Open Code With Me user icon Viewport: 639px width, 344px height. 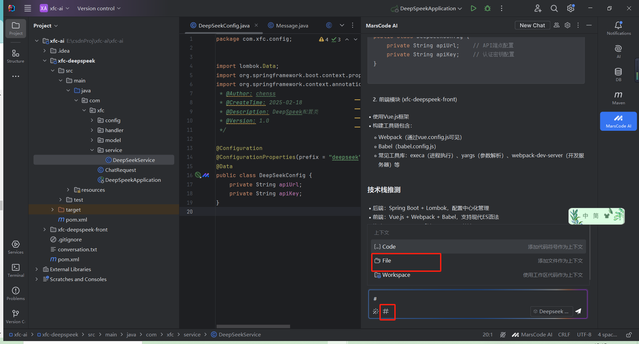coord(538,8)
